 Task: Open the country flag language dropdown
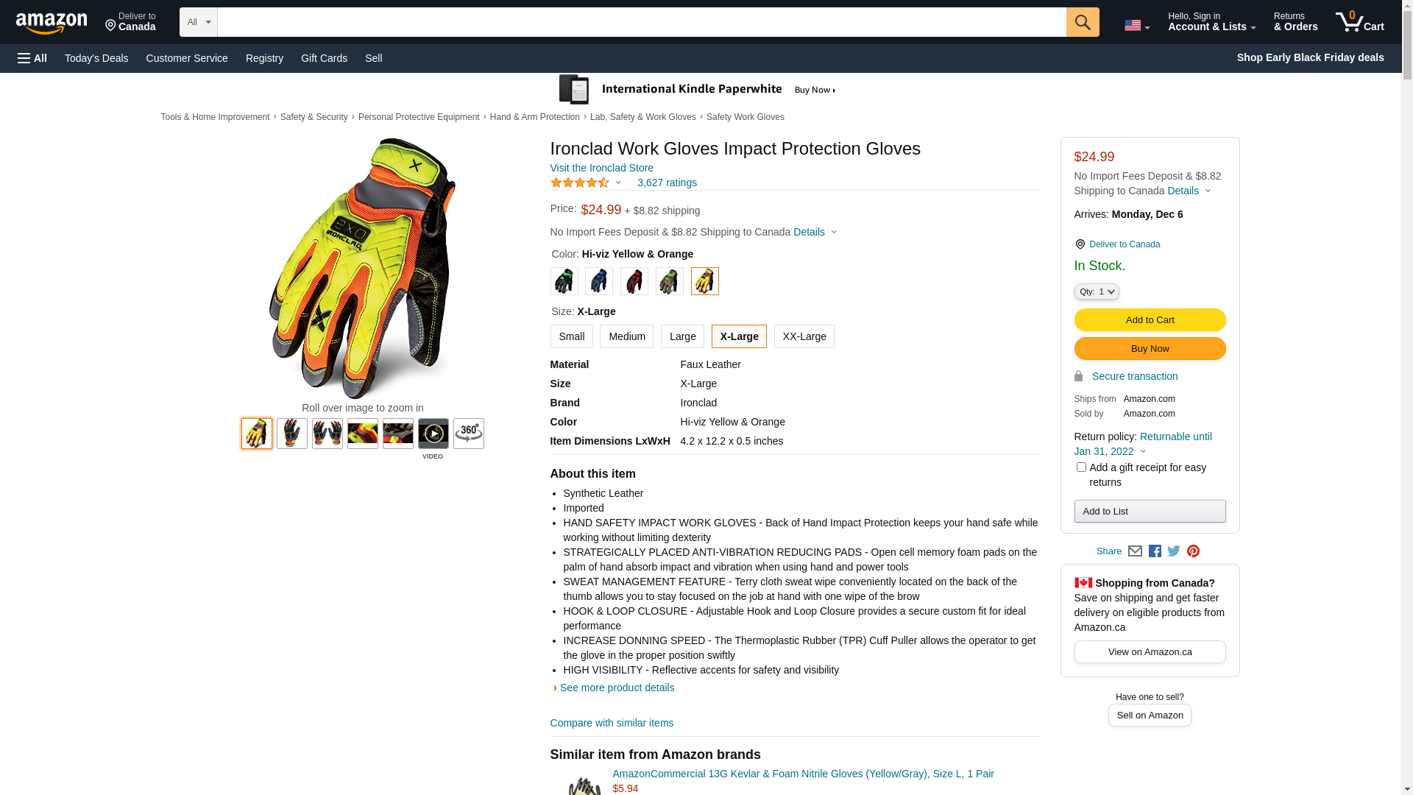coord(1137,26)
